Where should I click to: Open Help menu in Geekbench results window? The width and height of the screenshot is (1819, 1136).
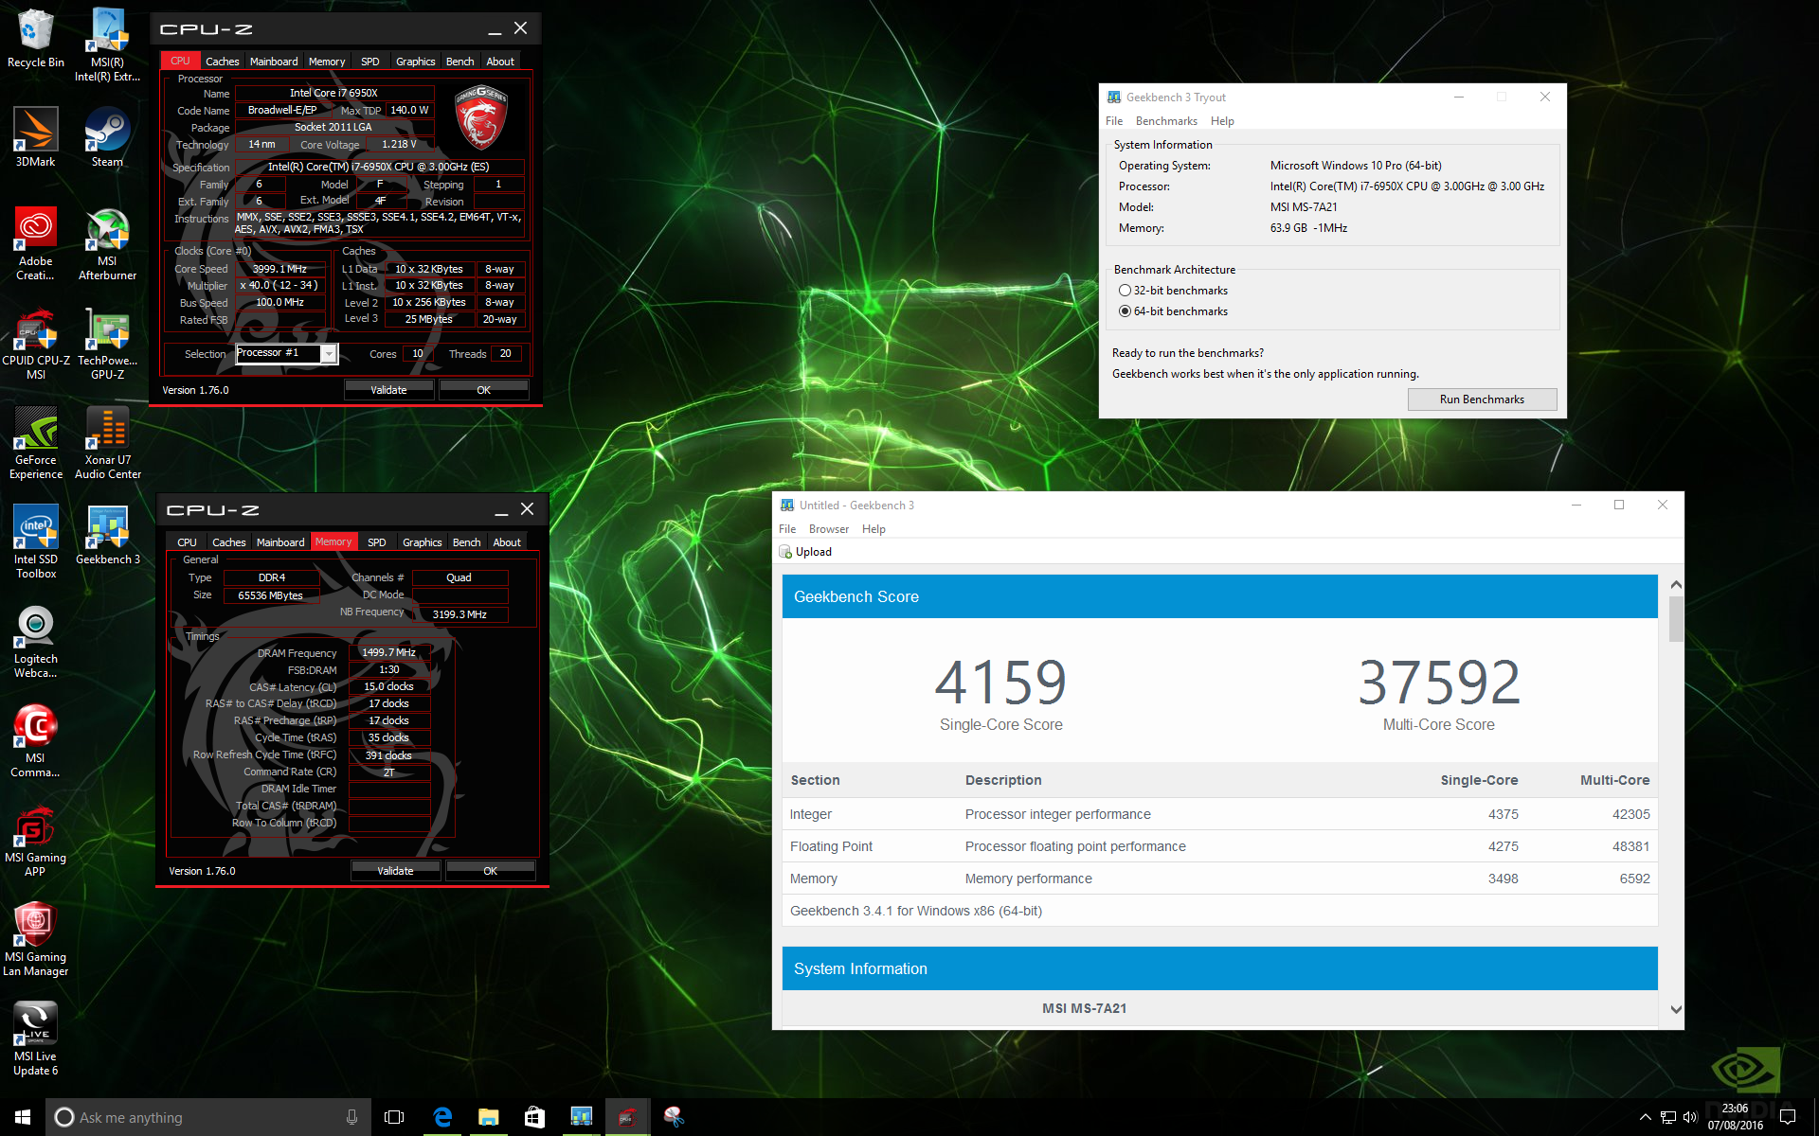[873, 529]
